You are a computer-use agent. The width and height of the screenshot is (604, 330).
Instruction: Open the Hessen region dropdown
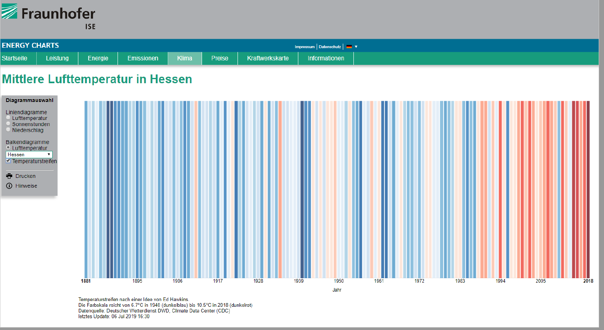(29, 155)
